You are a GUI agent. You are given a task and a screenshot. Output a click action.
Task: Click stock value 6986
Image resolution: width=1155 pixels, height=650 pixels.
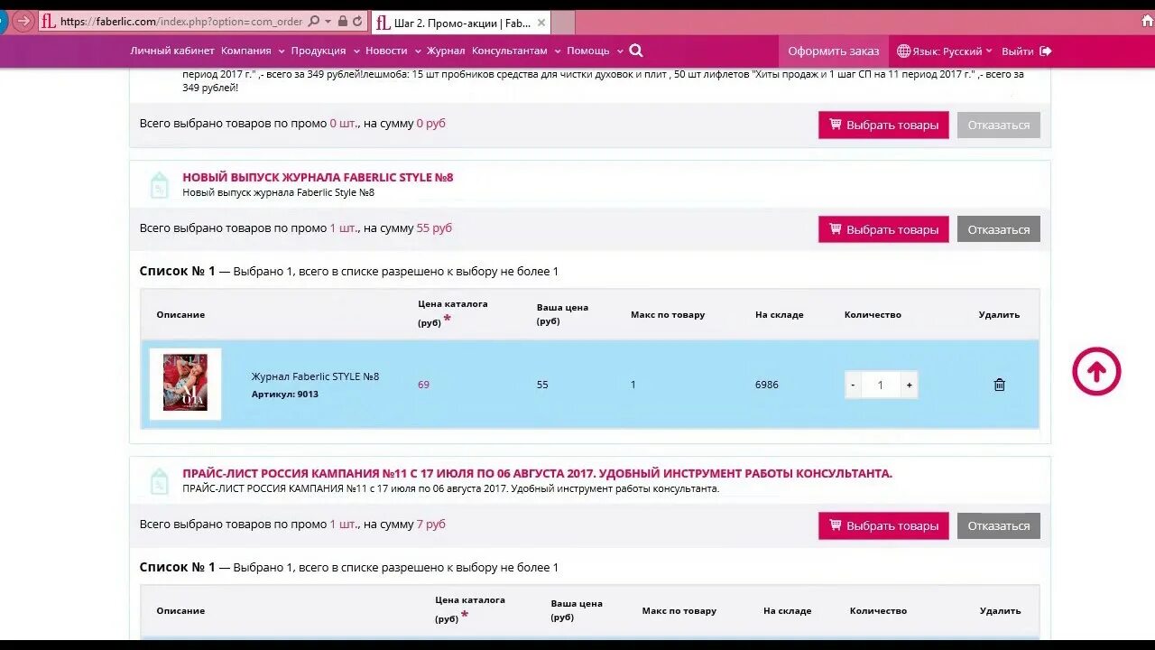click(767, 385)
